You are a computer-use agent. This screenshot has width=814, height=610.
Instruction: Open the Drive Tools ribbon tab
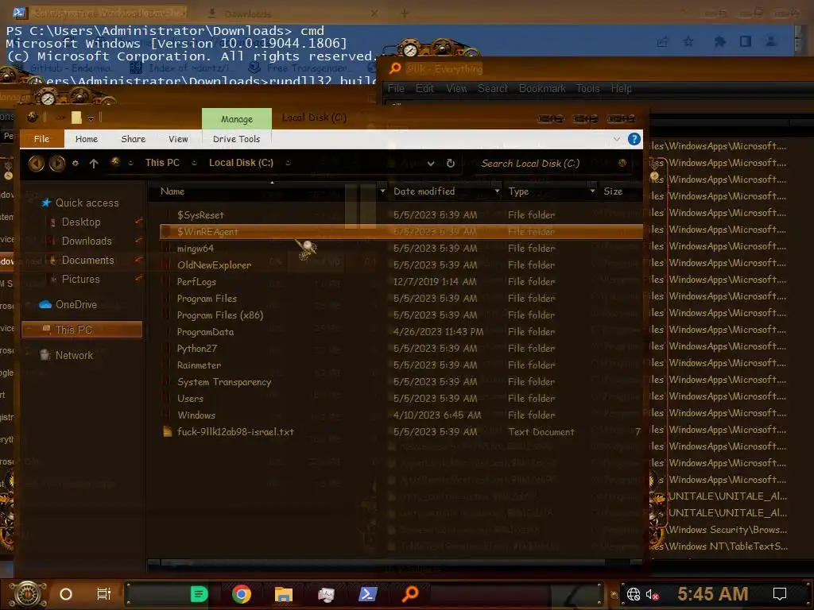(236, 139)
